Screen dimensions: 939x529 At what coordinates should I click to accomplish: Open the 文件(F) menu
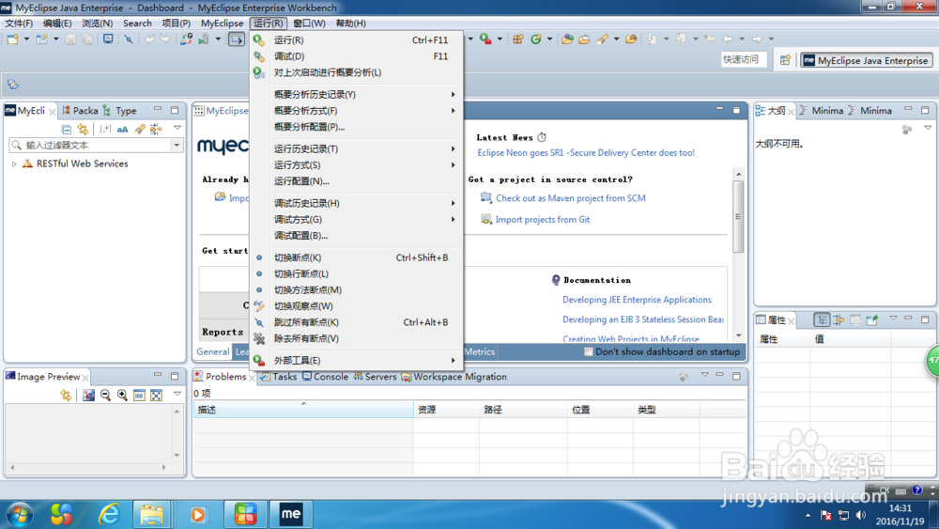[x=19, y=23]
